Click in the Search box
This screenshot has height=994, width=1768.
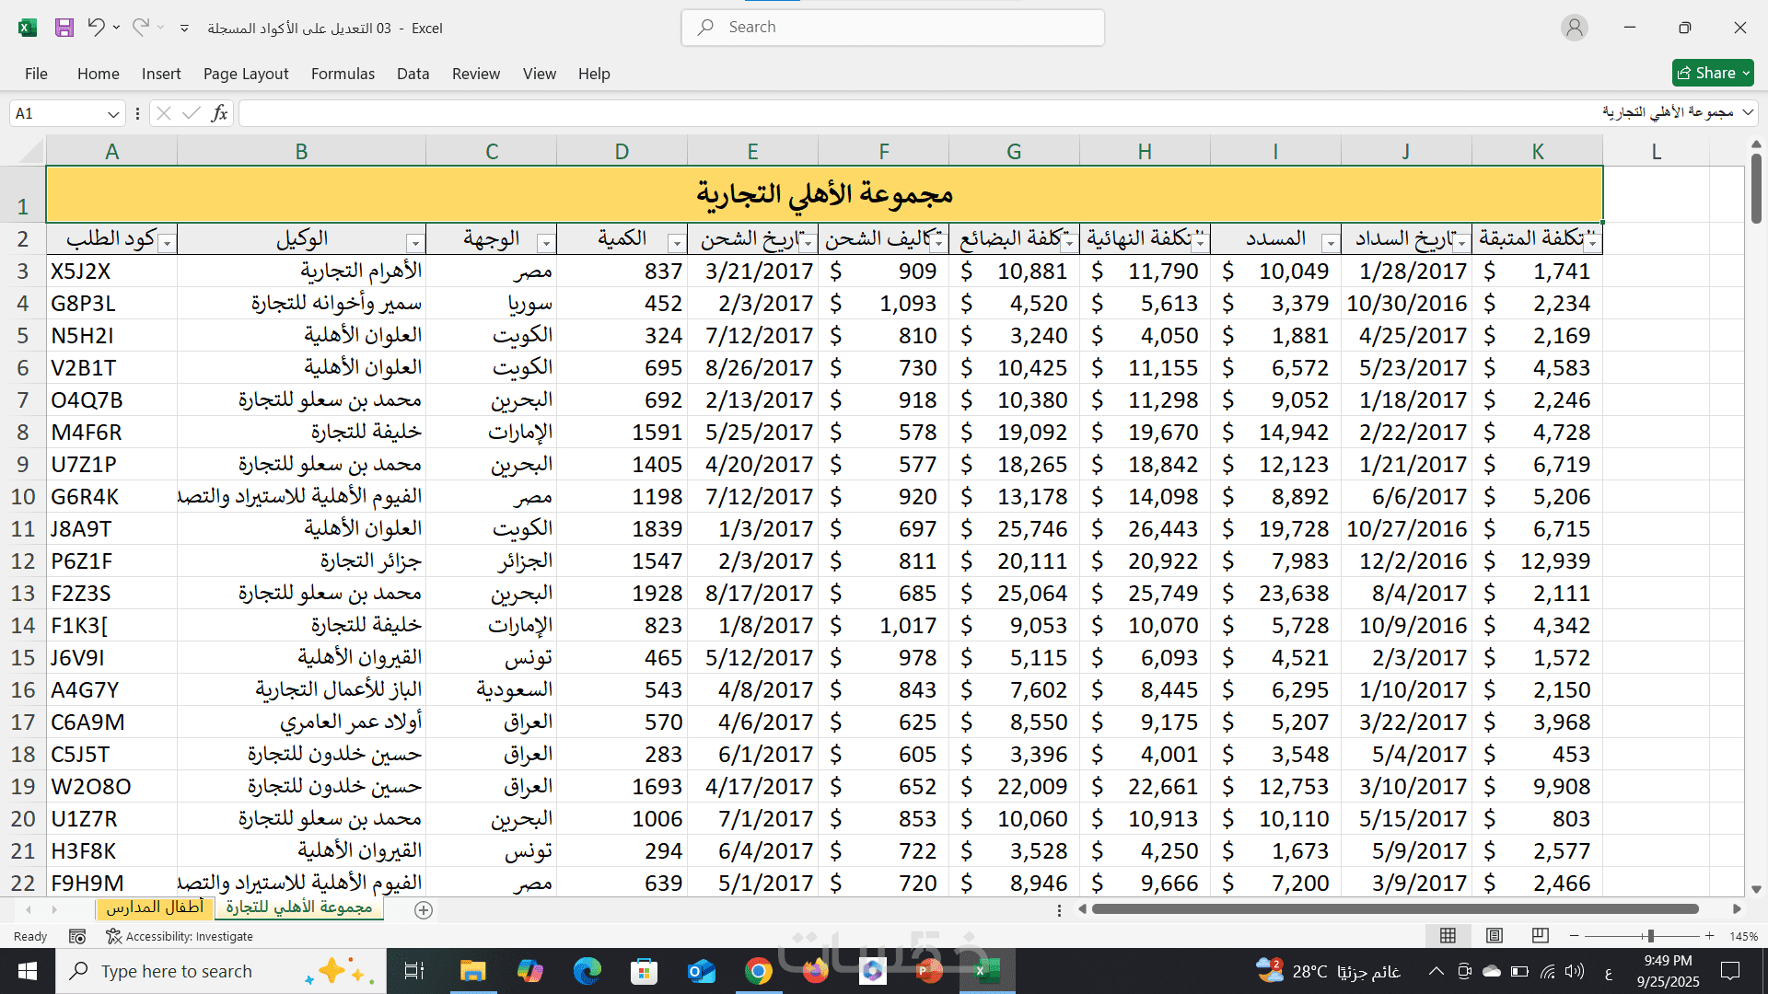[893, 28]
